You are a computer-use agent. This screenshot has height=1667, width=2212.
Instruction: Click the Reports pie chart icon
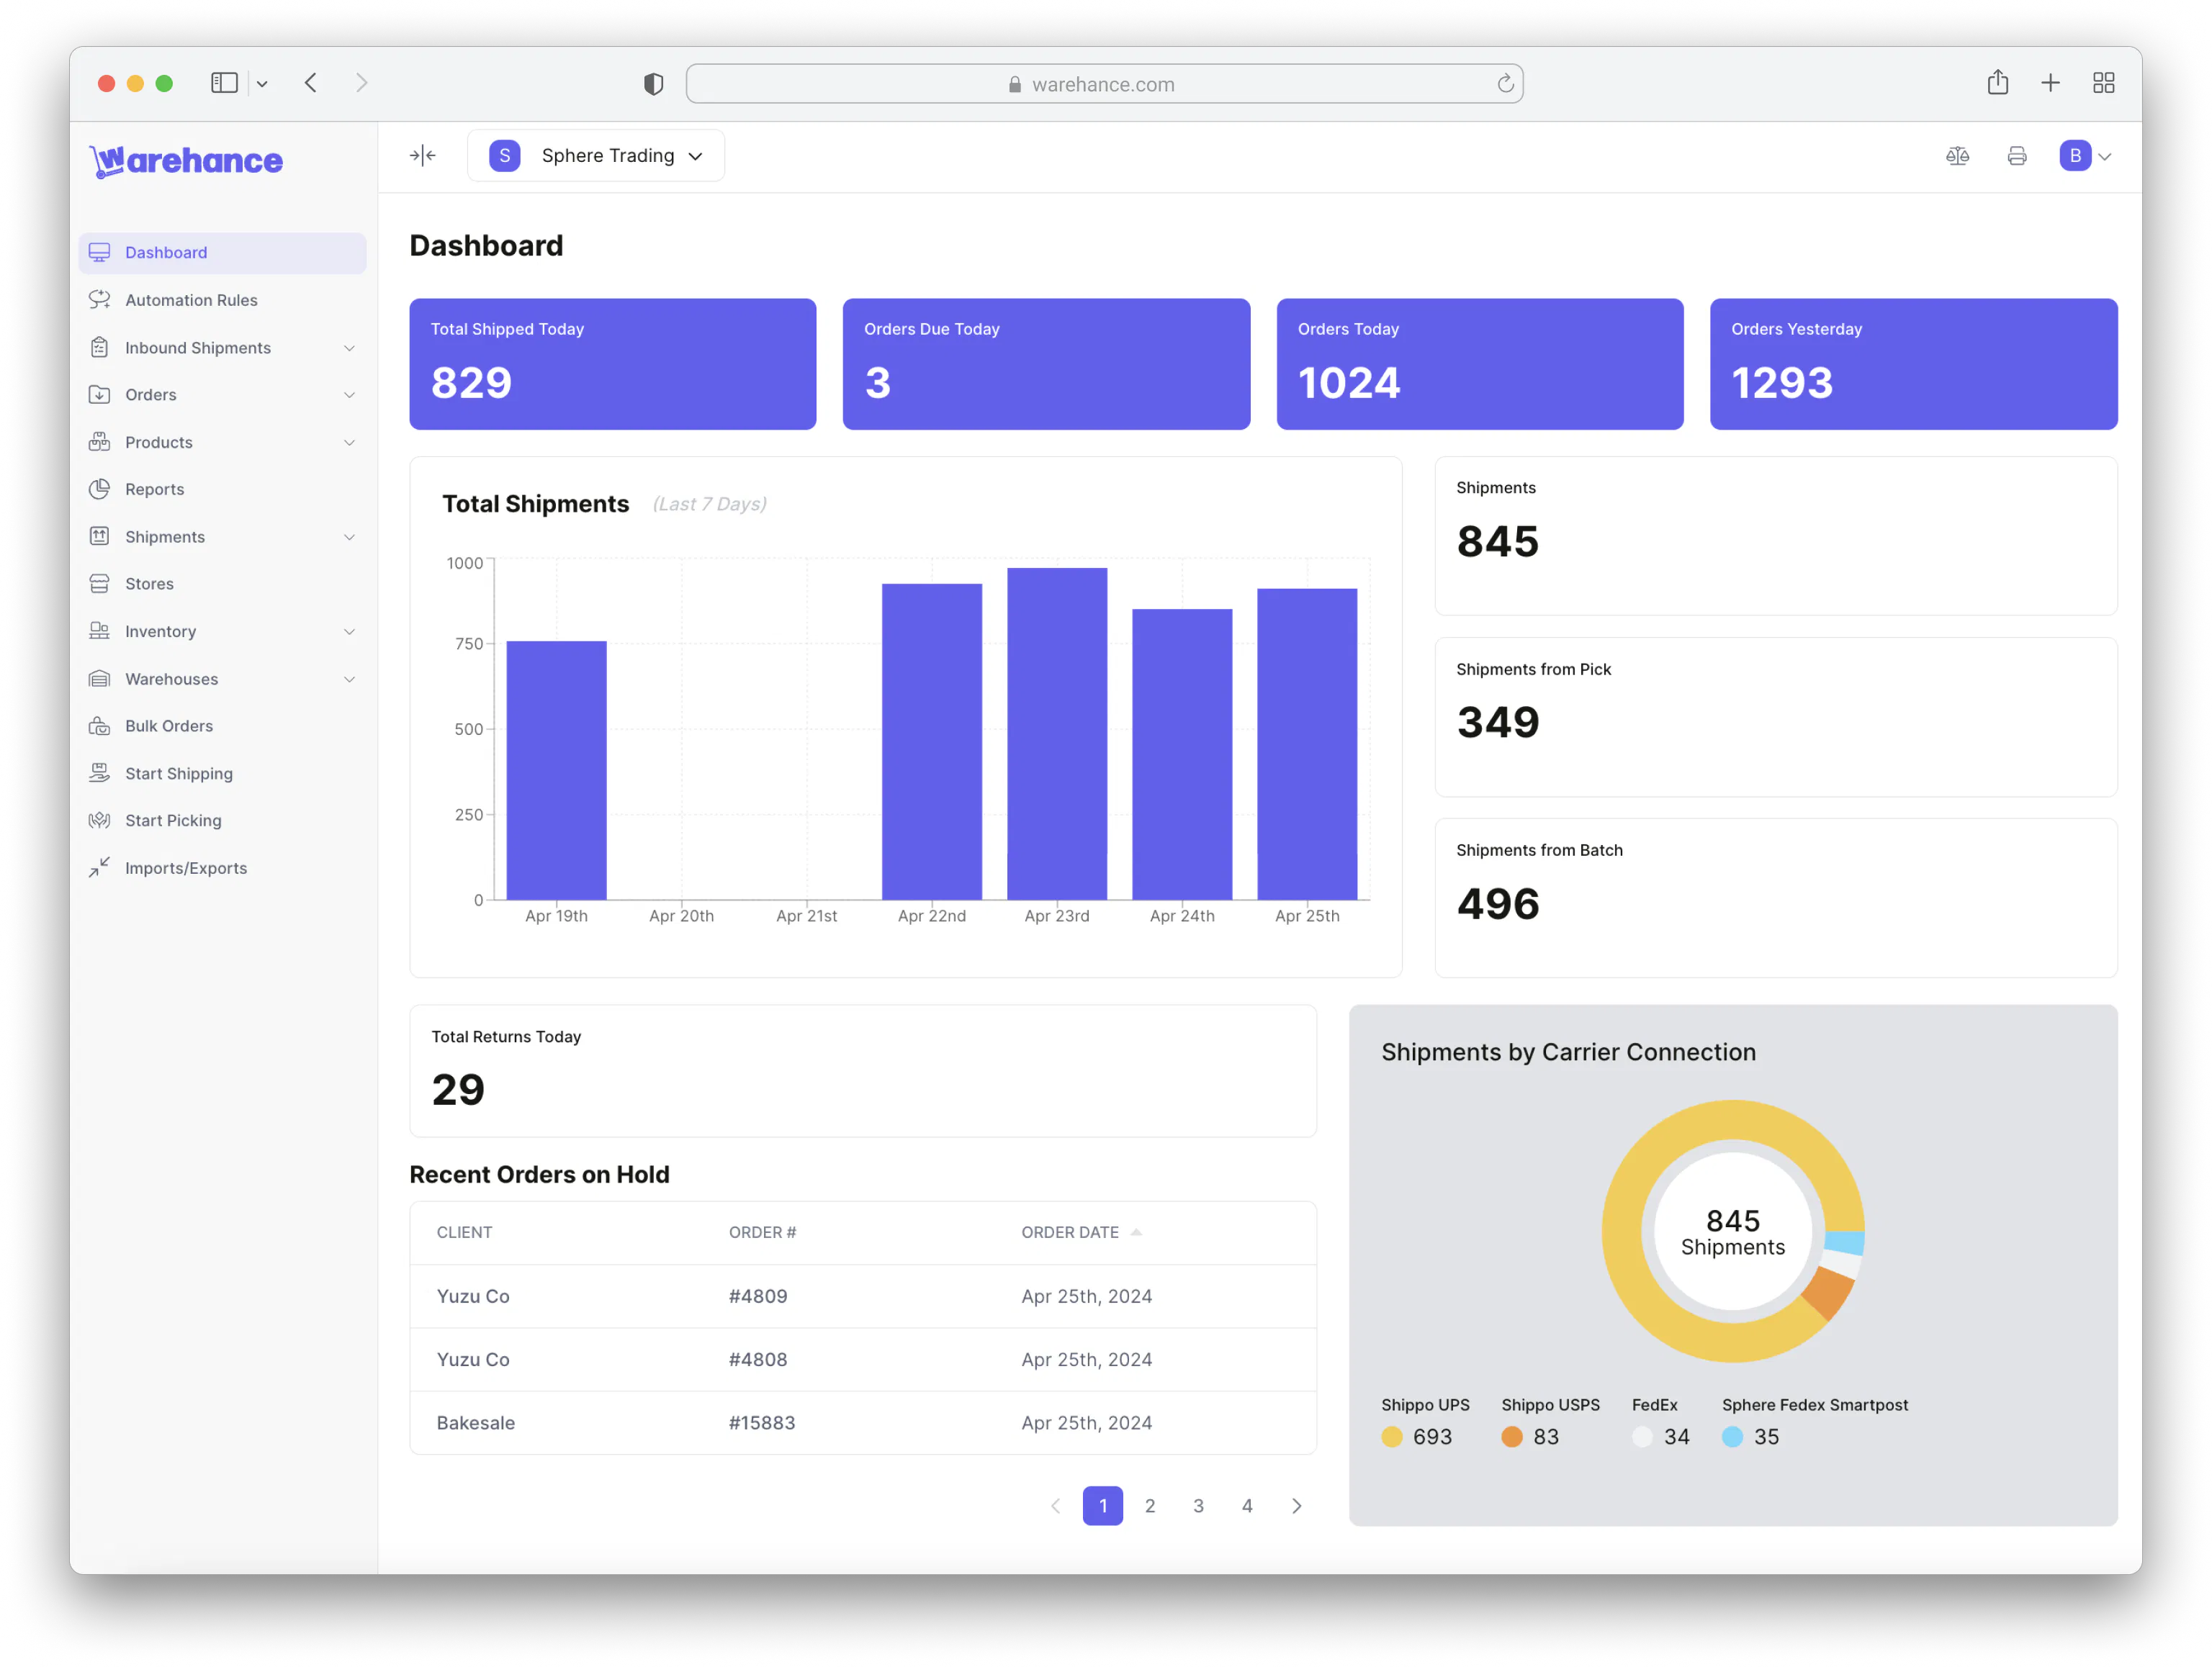[x=99, y=489]
